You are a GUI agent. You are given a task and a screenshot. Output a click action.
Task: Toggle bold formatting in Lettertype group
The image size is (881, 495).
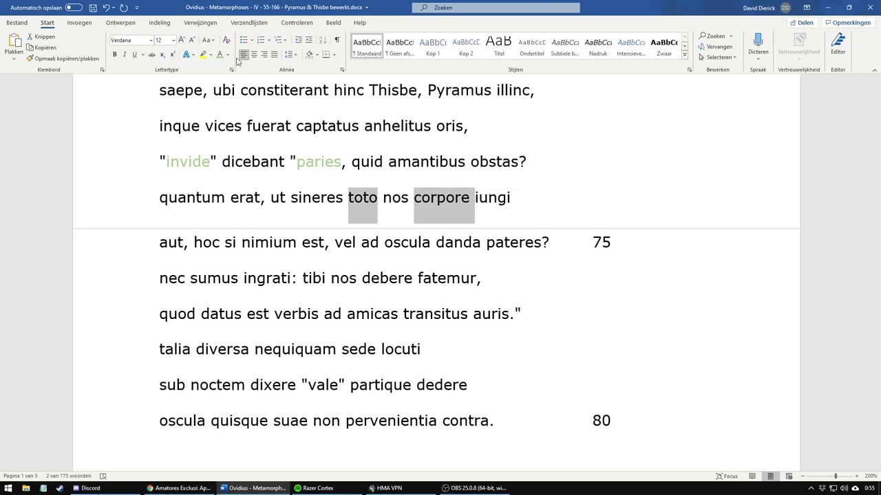pyautogui.click(x=114, y=54)
